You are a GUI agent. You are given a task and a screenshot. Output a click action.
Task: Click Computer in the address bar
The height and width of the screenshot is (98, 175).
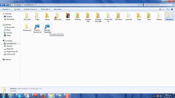tap(17, 5)
